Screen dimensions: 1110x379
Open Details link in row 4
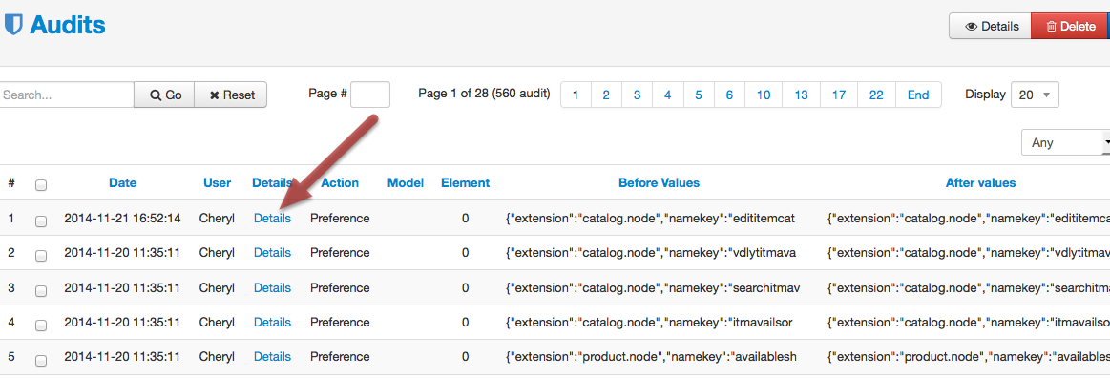(273, 323)
